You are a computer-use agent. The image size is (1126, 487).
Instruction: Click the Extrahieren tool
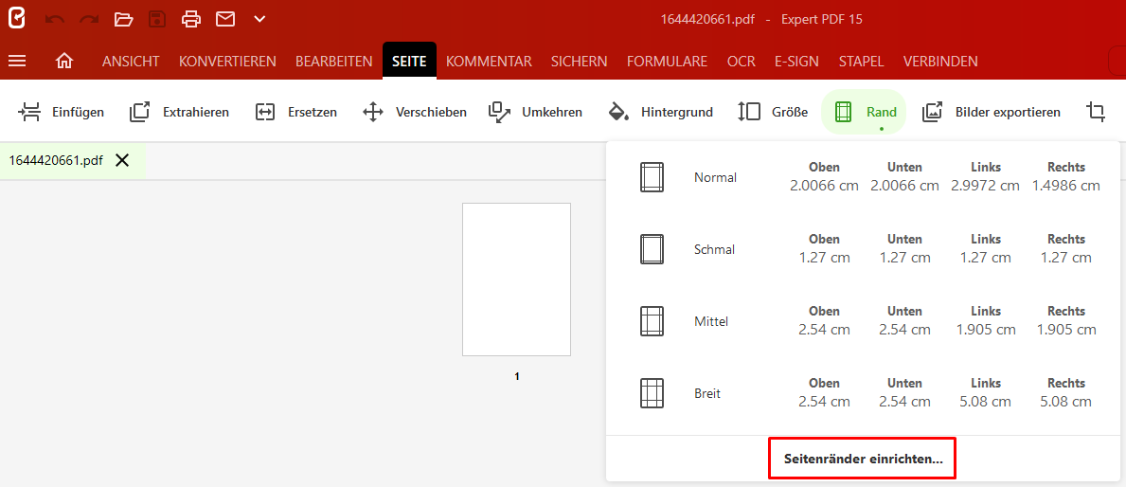pyautogui.click(x=180, y=112)
